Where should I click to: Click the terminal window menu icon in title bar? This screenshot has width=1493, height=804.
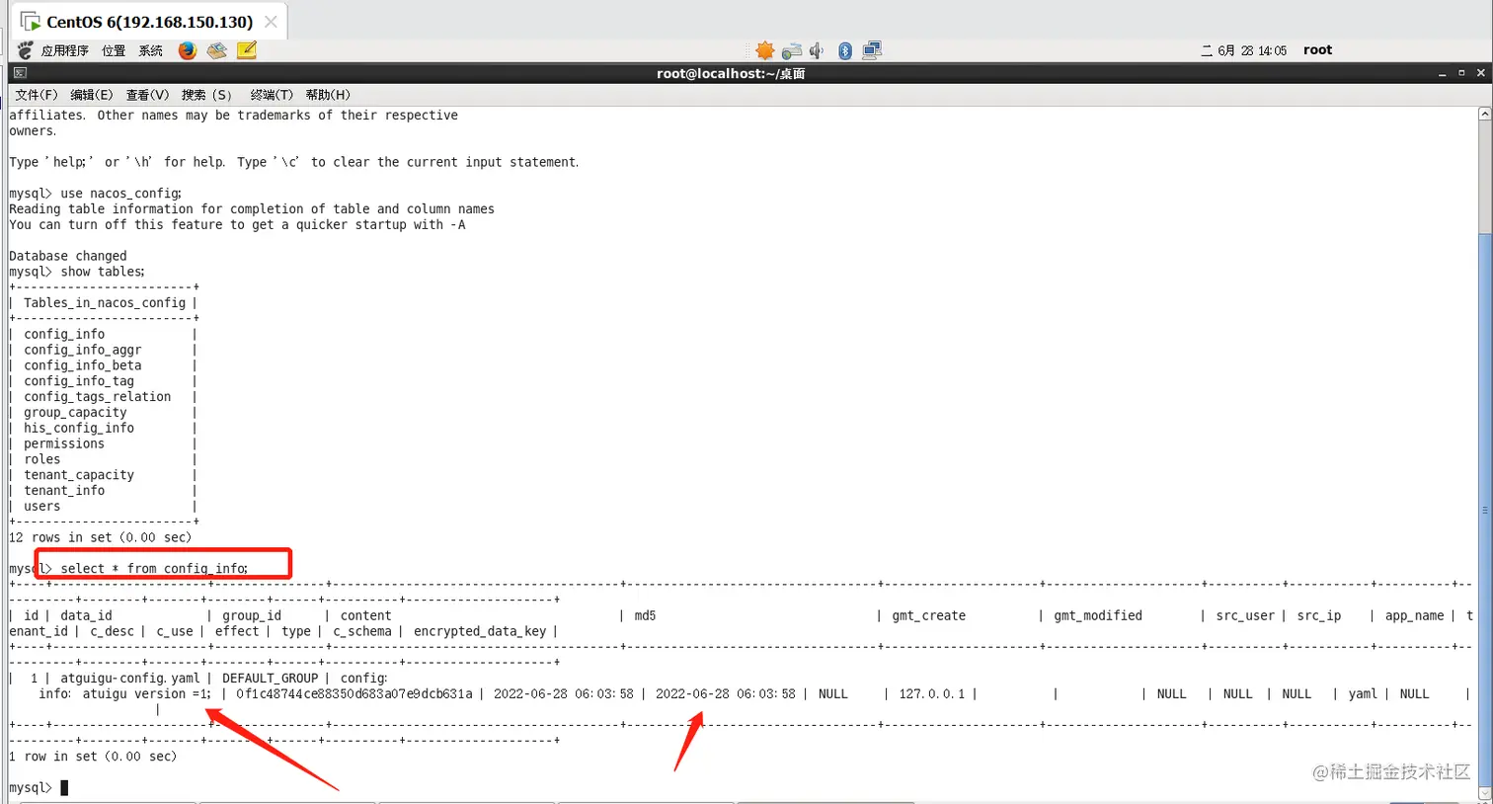[x=20, y=73]
